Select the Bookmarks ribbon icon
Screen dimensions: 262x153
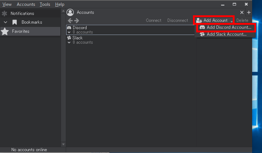15,22
